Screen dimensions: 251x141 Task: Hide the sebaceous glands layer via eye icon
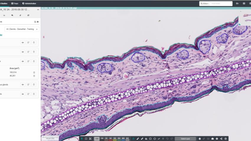coord(22,85)
